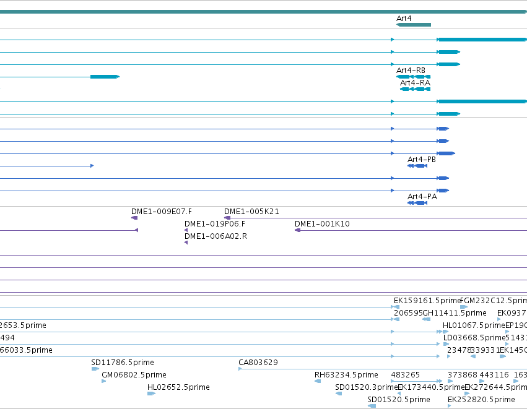
Task: Click the Art4-PB label text
Action: point(422,160)
